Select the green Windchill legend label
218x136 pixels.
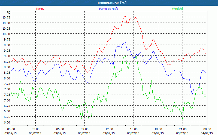coord(178,9)
